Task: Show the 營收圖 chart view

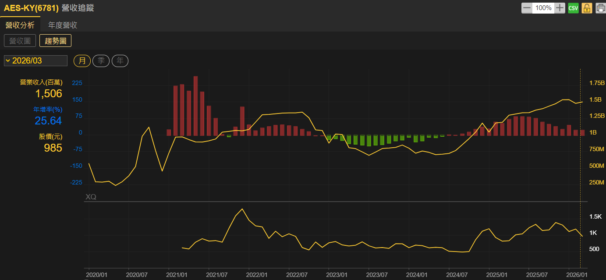Action: click(x=20, y=41)
